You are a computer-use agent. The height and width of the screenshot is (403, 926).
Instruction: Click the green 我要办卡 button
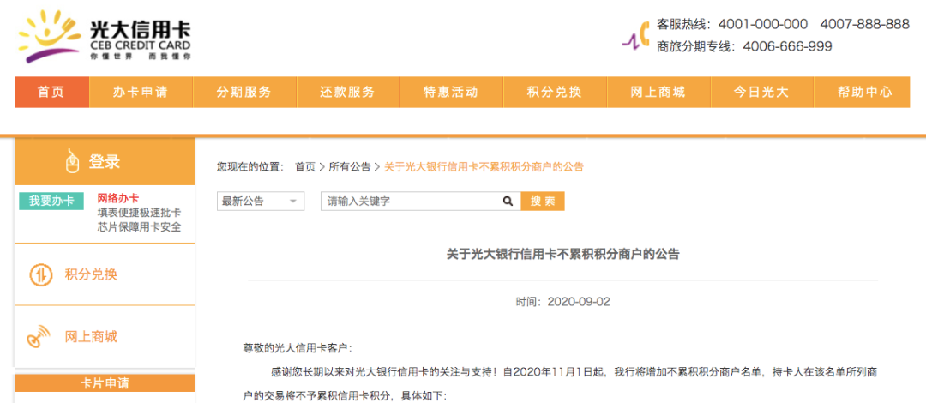pyautogui.click(x=51, y=201)
